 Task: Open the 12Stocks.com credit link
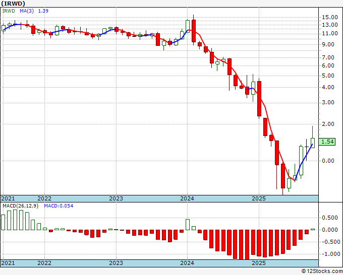click(x=322, y=271)
